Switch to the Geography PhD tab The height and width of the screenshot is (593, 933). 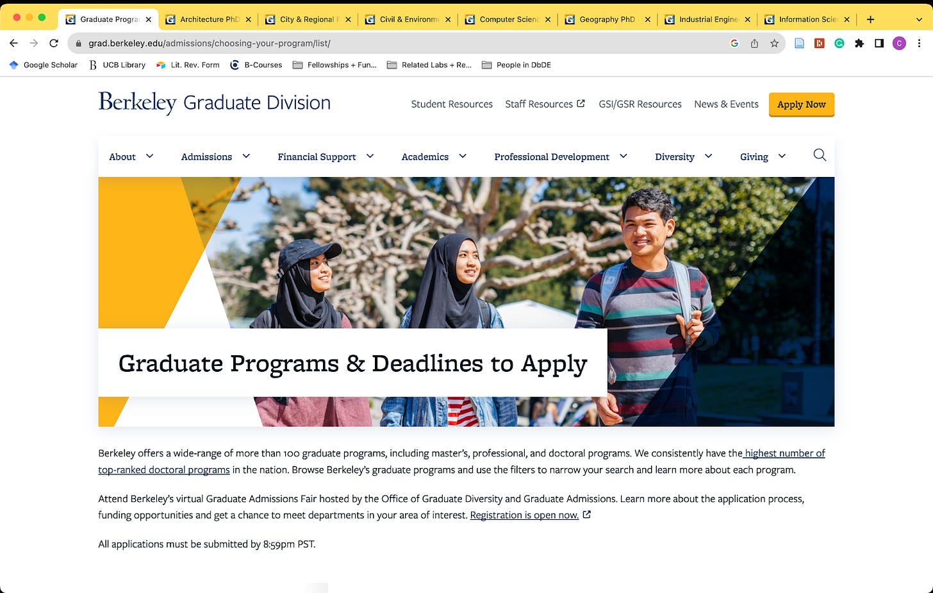click(607, 19)
